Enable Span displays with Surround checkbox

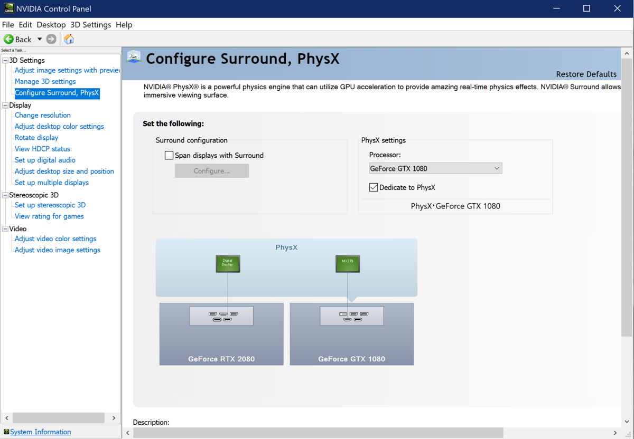(169, 155)
